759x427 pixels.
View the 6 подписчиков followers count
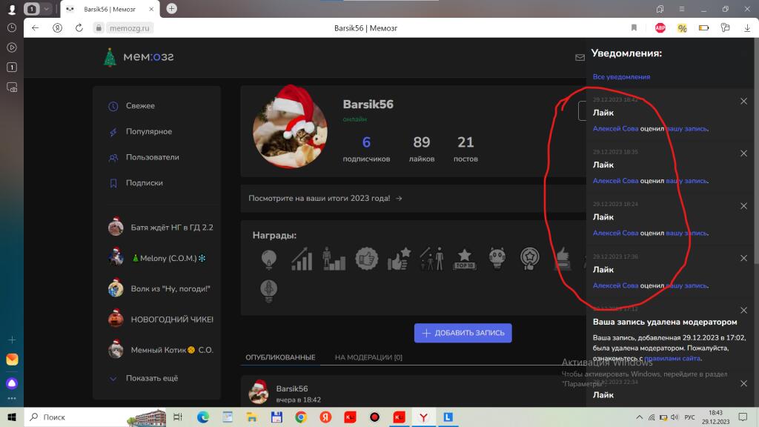[366, 148]
